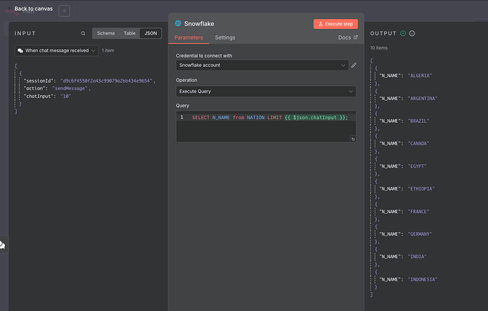Click the $json.chatInput expression in query
Viewport: 488px width, 311px height.
(x=315, y=117)
